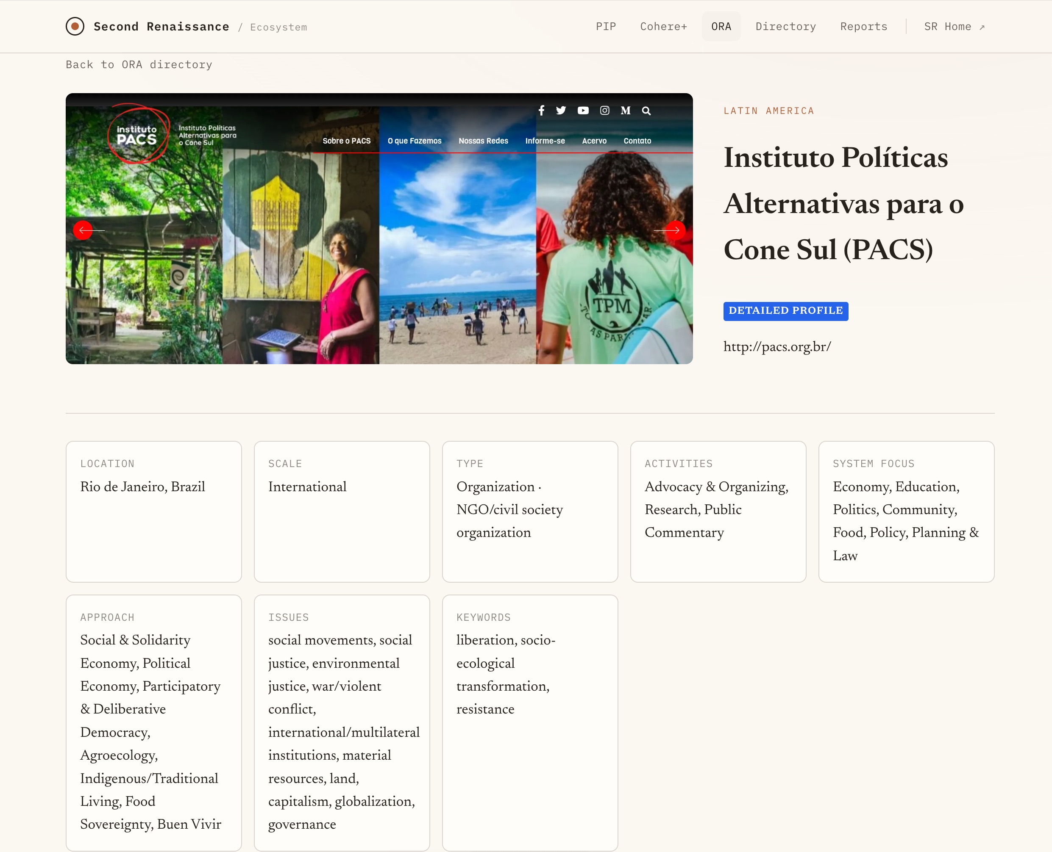Click the PACS website screenshot thumbnail

coord(379,228)
